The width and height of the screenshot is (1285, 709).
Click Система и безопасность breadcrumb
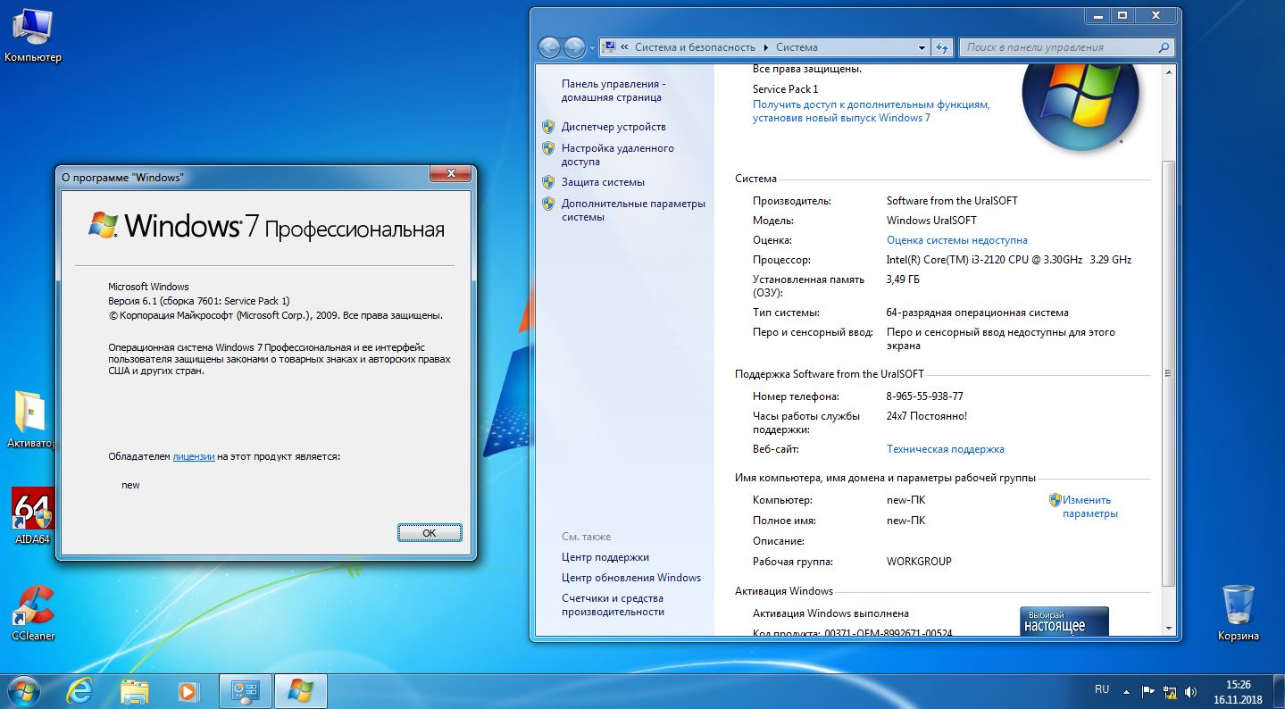tap(695, 47)
